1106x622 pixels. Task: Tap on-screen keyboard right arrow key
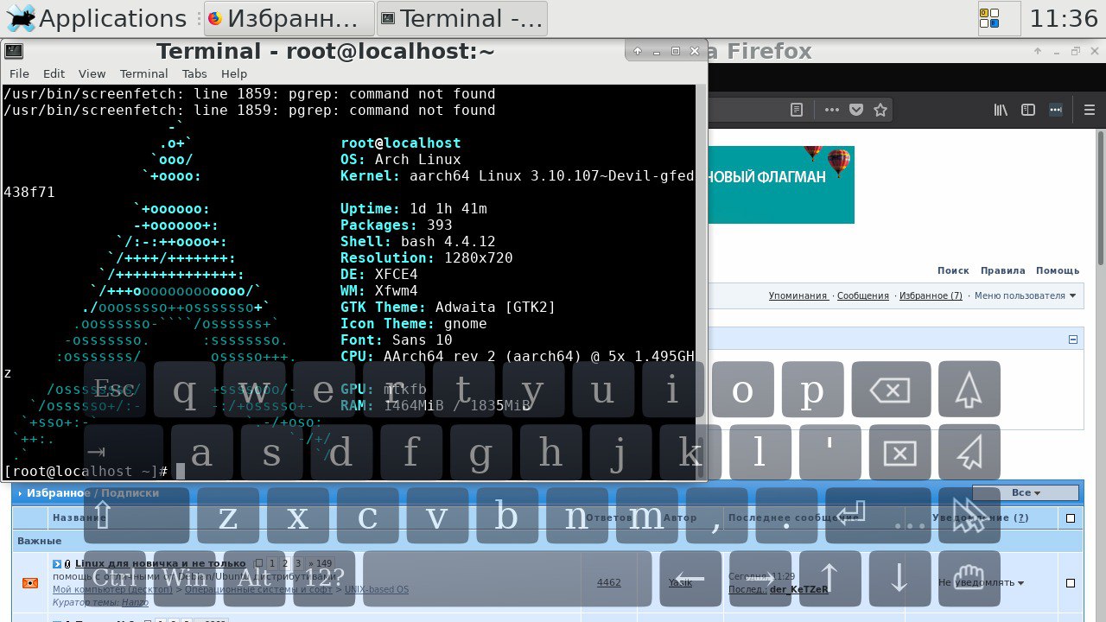[x=760, y=579]
